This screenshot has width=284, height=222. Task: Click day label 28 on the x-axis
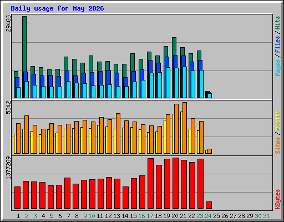[241, 216]
